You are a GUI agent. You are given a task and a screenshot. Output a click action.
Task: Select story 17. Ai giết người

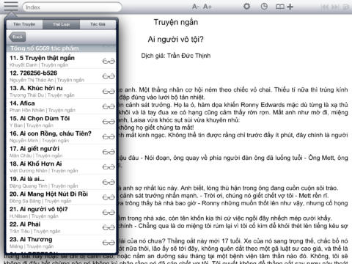(61, 152)
